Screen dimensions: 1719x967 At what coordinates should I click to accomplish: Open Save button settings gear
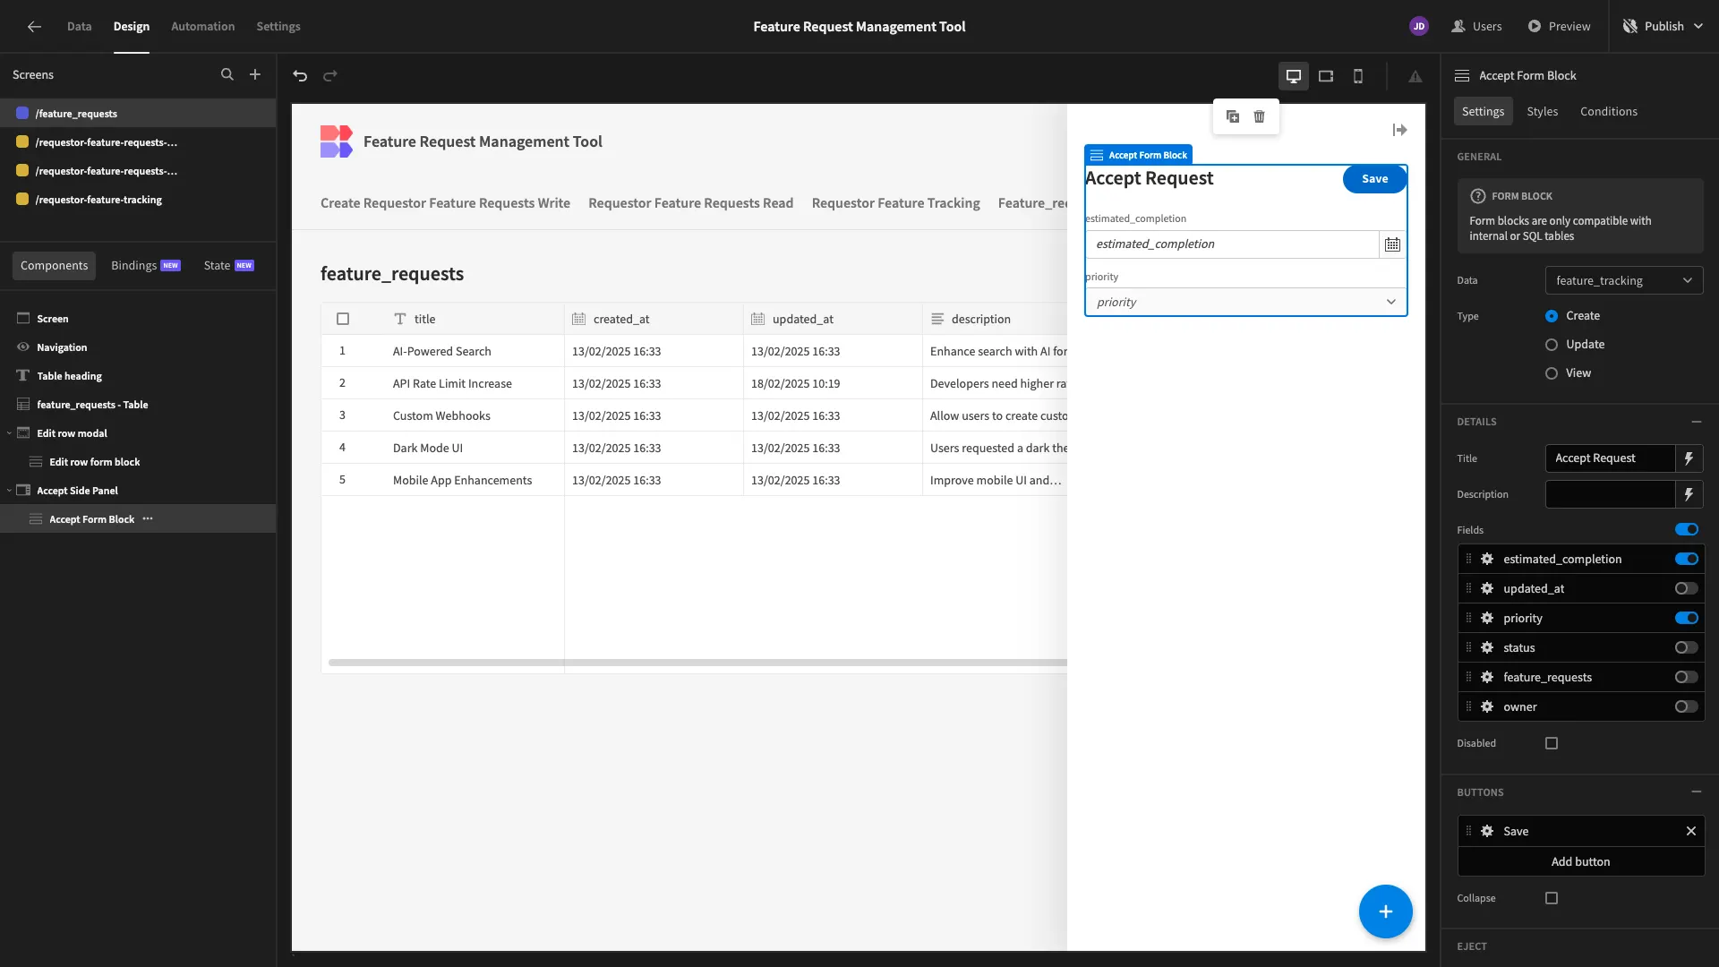[1487, 831]
